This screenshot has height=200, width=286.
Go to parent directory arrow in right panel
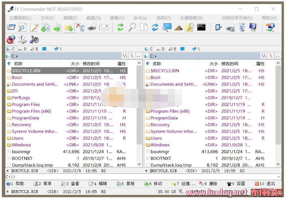click(148, 64)
